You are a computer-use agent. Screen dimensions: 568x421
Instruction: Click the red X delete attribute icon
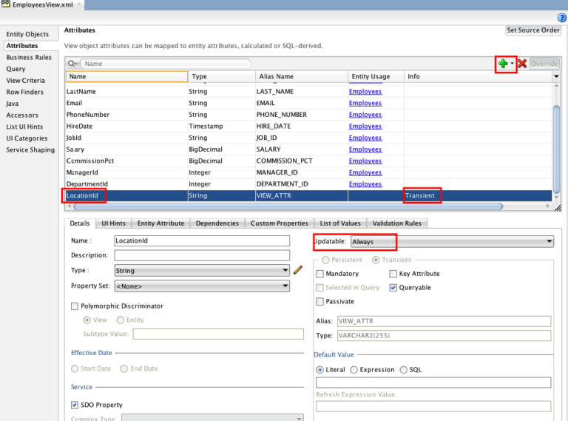click(x=522, y=64)
